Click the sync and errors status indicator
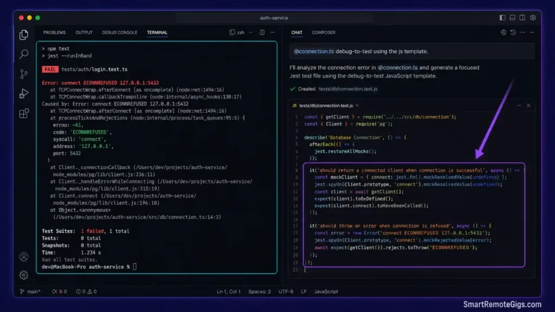555x312 pixels. [x=59, y=291]
